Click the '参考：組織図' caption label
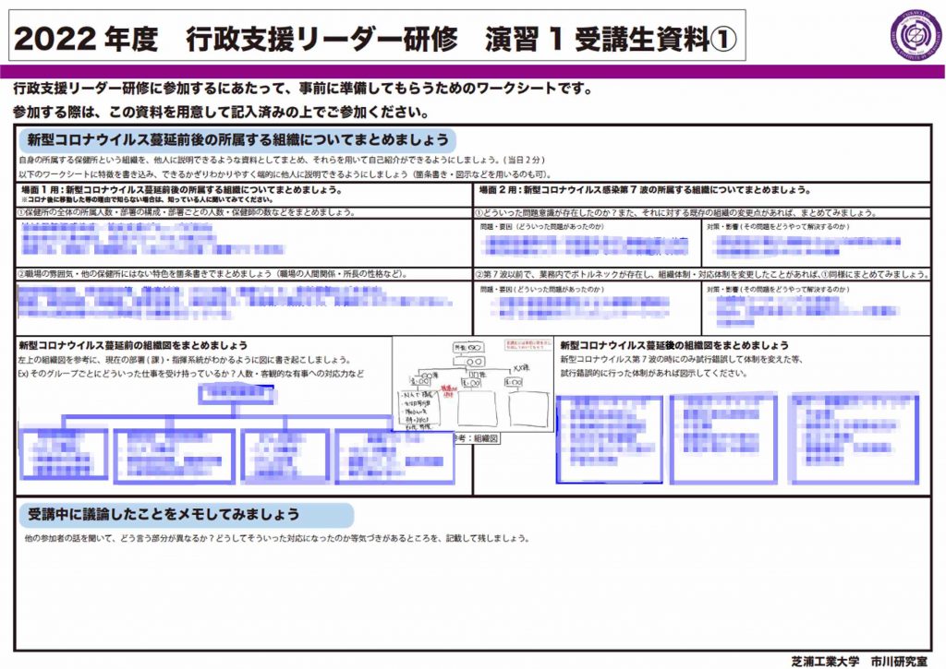The width and height of the screenshot is (946, 669). tap(477, 438)
